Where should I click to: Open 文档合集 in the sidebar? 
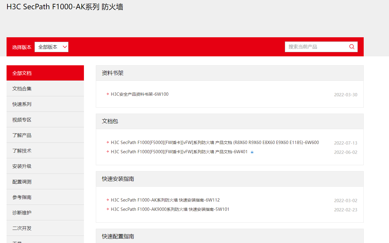(x=45, y=89)
